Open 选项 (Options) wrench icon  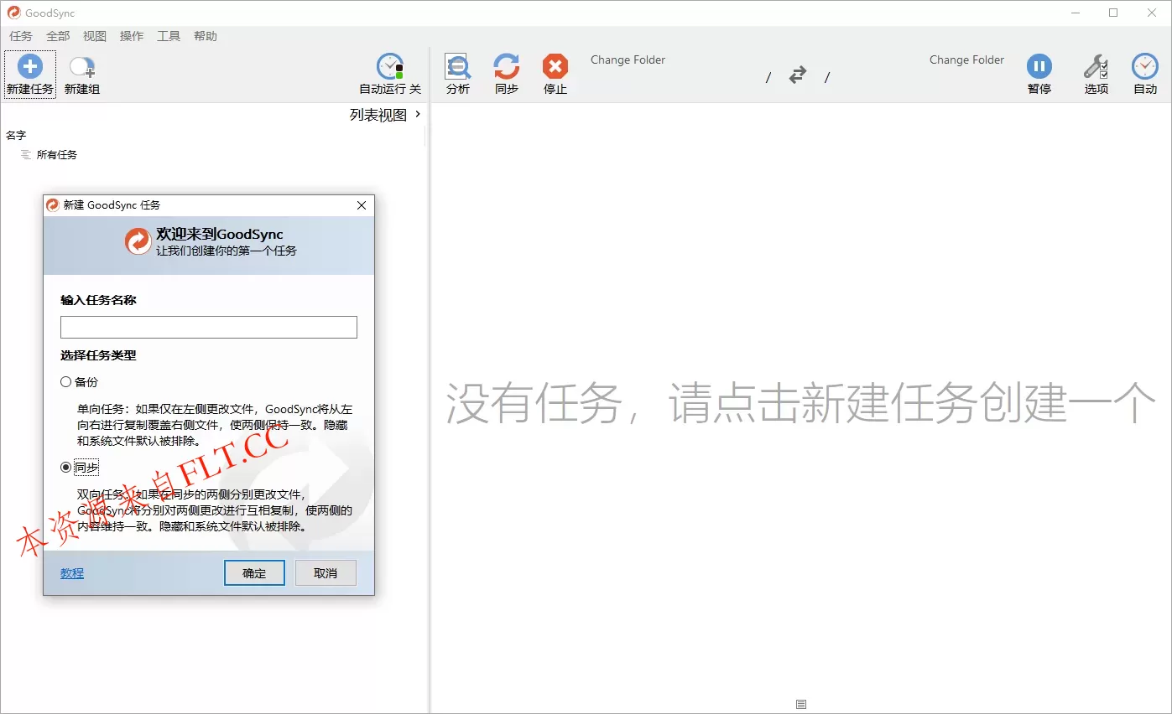[x=1096, y=66]
